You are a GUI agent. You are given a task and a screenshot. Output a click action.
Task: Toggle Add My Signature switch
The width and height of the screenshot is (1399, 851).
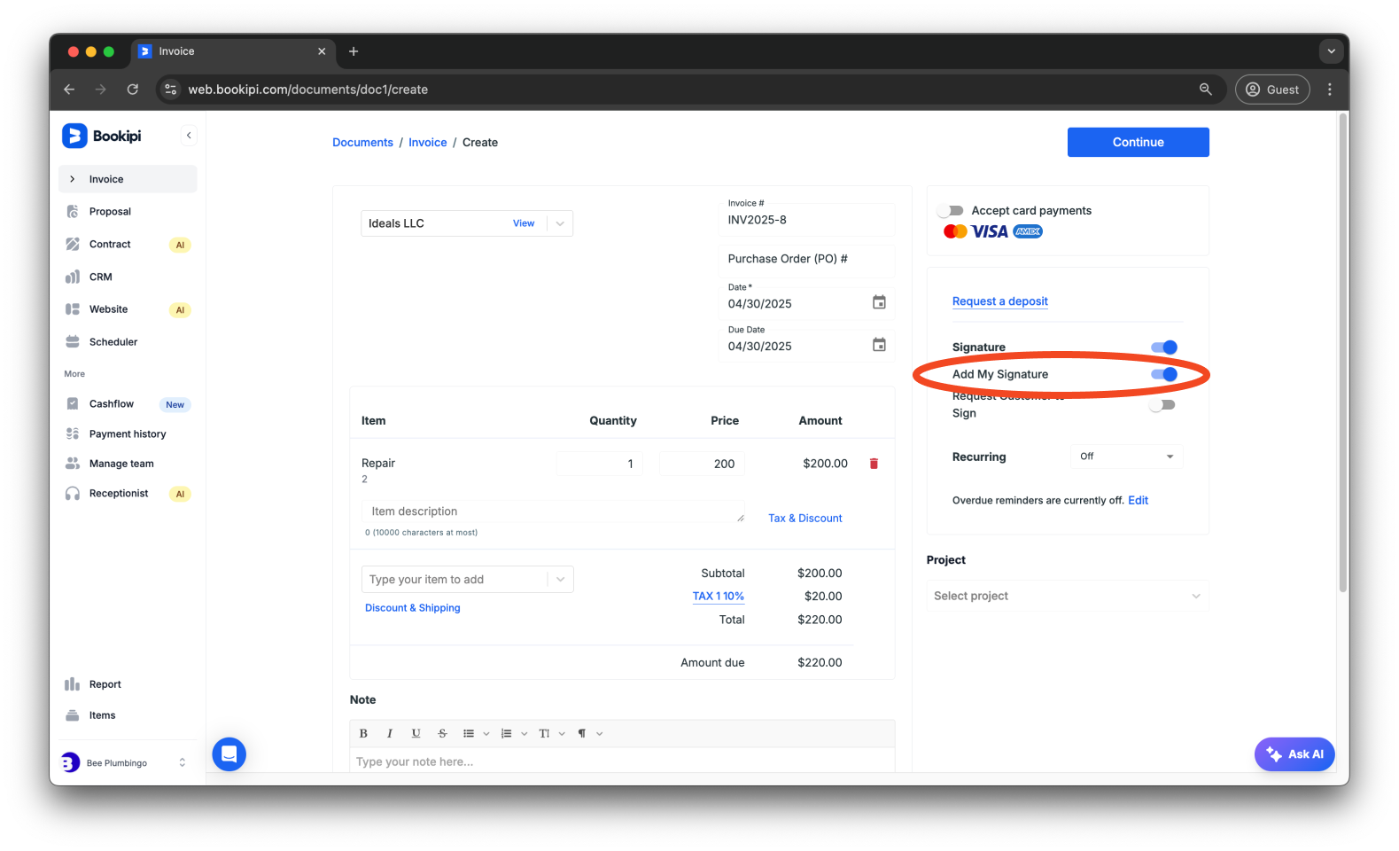coord(1164,374)
